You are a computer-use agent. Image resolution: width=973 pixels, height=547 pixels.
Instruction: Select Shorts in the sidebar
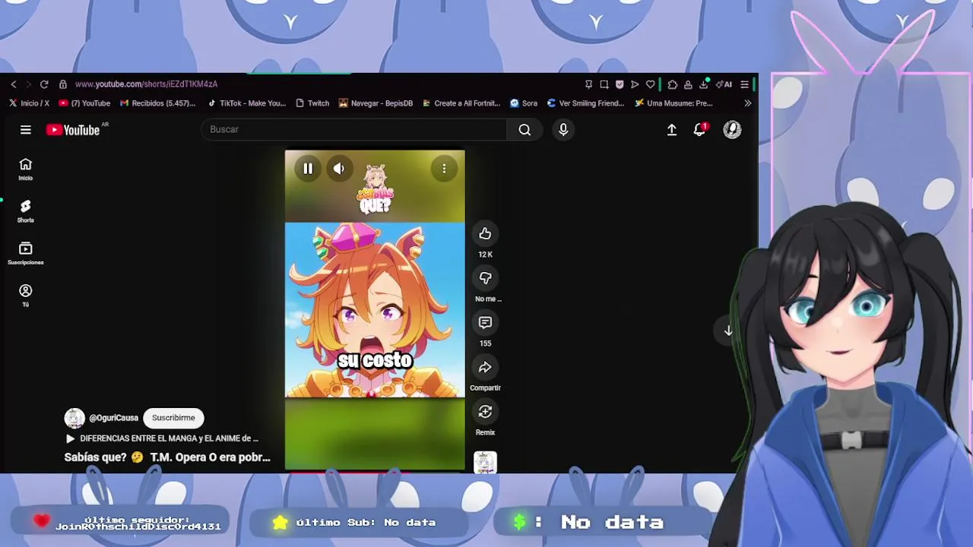pos(26,211)
